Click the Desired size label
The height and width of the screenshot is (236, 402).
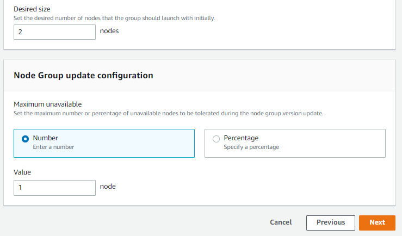coord(33,9)
